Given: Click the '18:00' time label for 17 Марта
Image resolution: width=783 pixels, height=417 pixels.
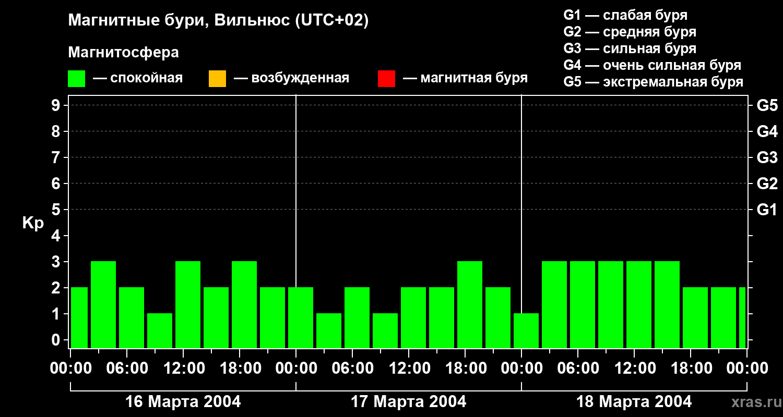Looking at the screenshot, I should tap(465, 368).
